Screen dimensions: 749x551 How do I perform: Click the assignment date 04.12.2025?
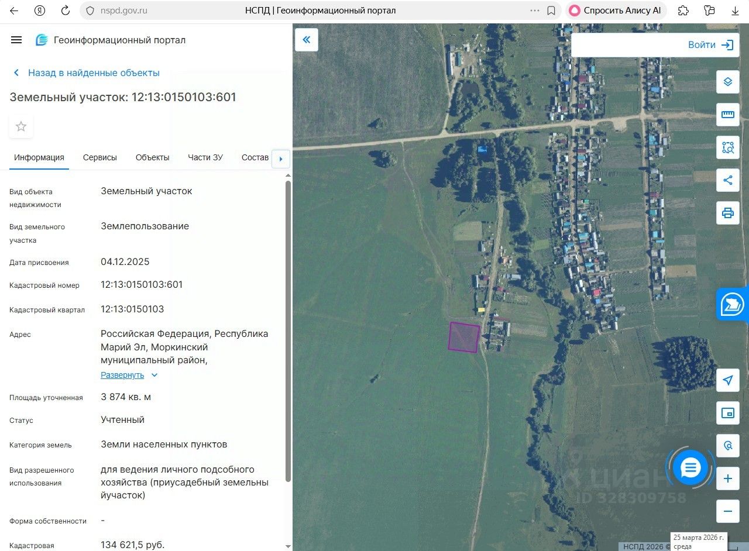coord(125,262)
